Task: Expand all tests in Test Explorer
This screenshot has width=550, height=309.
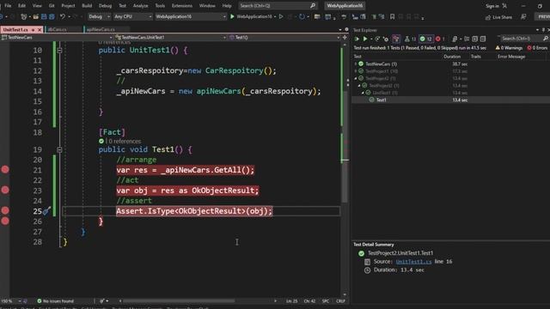Action: 474,39
